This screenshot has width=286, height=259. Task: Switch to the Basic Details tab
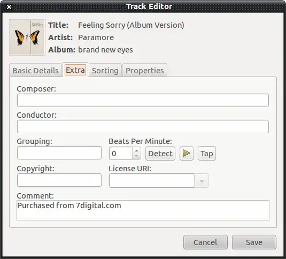35,71
